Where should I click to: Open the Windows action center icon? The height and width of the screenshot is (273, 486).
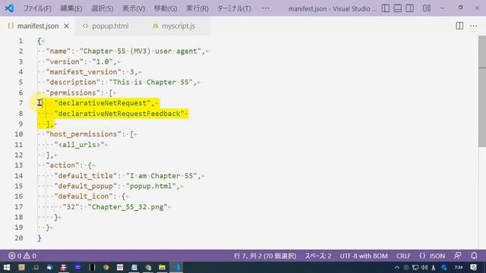pyautogui.click(x=473, y=268)
